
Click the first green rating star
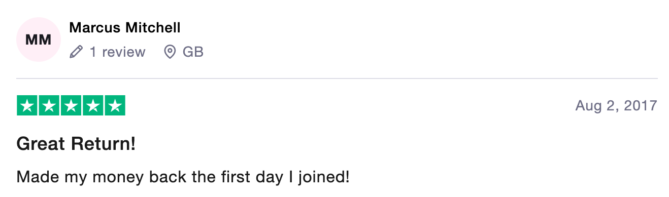pos(27,105)
